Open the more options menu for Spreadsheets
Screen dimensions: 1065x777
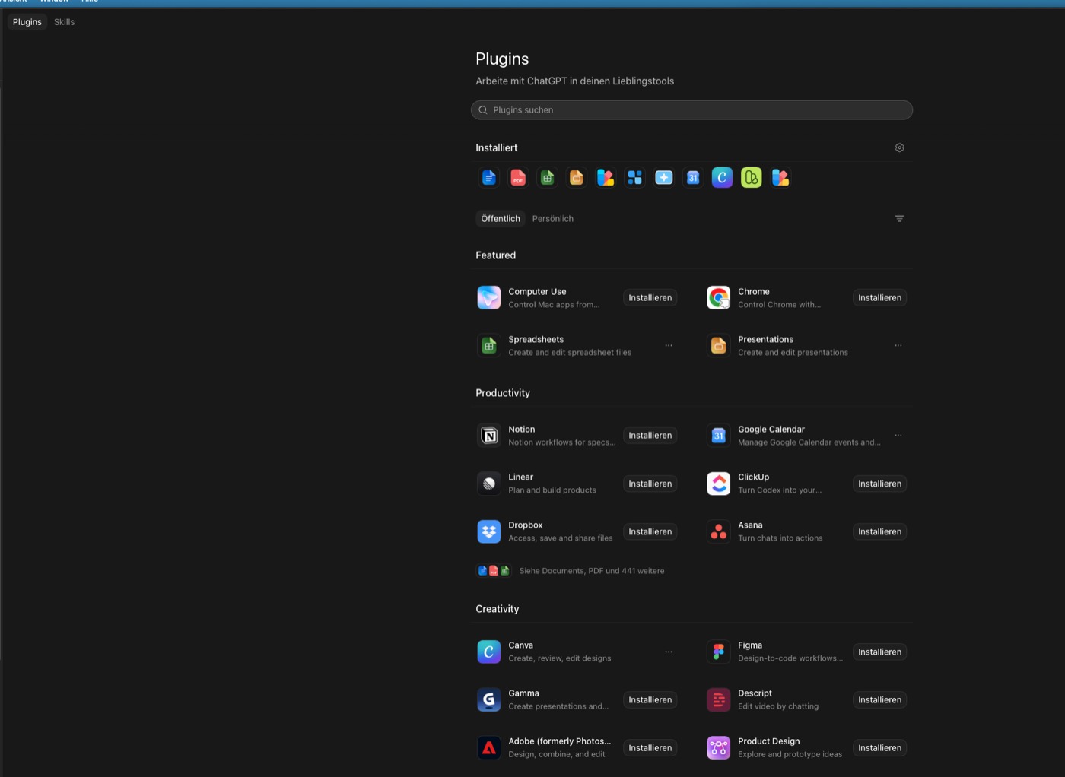point(669,346)
